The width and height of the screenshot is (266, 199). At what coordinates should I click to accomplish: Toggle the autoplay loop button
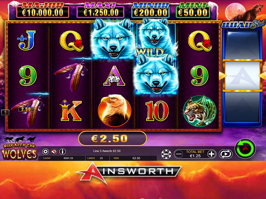(225, 154)
